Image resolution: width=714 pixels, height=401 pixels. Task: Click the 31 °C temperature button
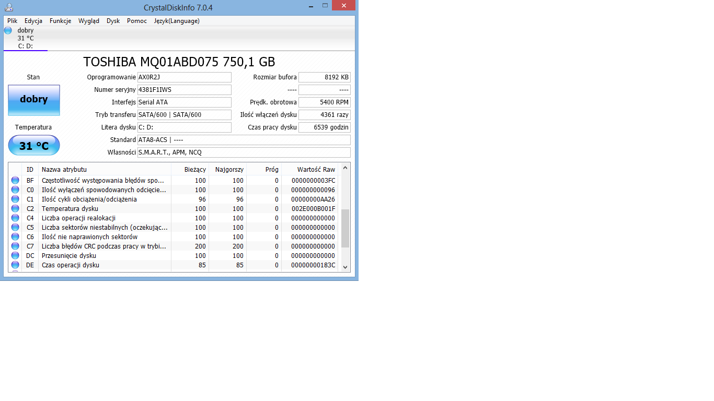tap(34, 146)
